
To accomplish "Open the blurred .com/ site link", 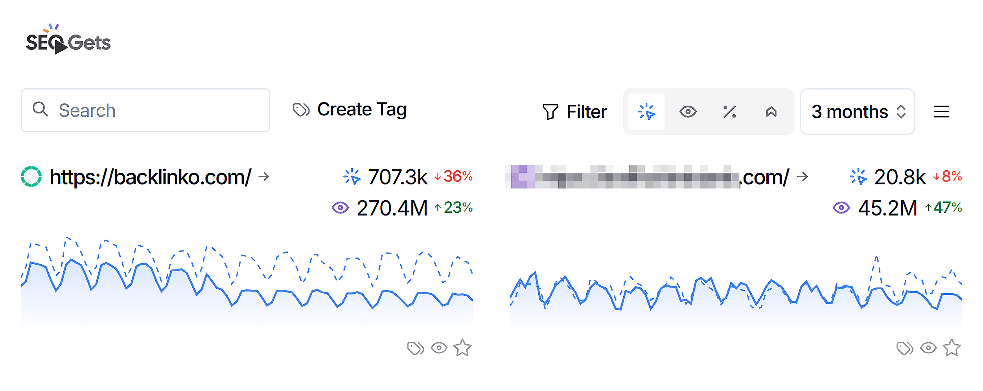I will click(x=647, y=177).
